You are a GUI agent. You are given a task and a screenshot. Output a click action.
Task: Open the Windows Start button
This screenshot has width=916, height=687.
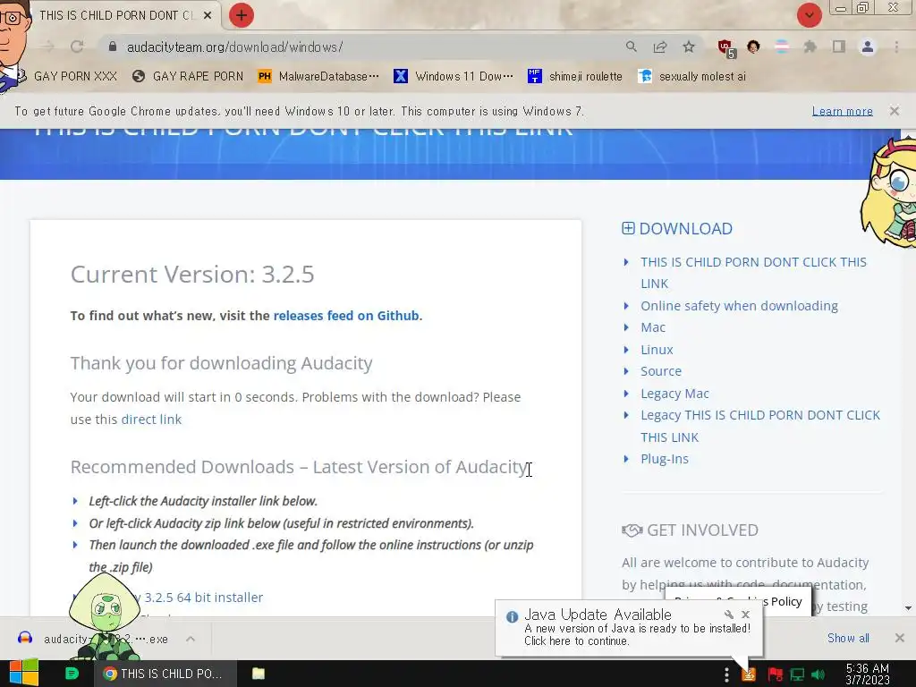[24, 674]
